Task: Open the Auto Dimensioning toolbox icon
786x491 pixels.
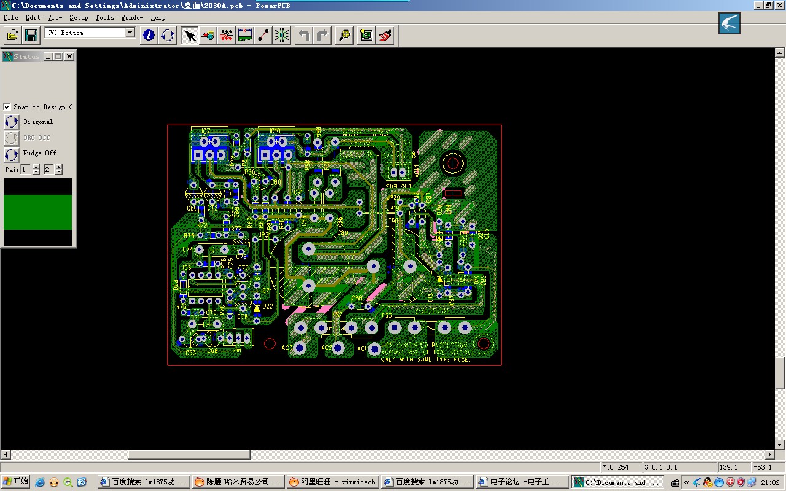Action: coord(245,35)
